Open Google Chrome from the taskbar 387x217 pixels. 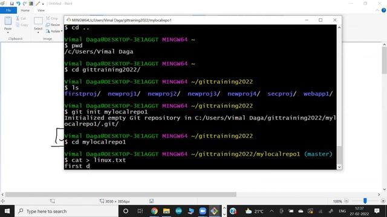click(154, 211)
